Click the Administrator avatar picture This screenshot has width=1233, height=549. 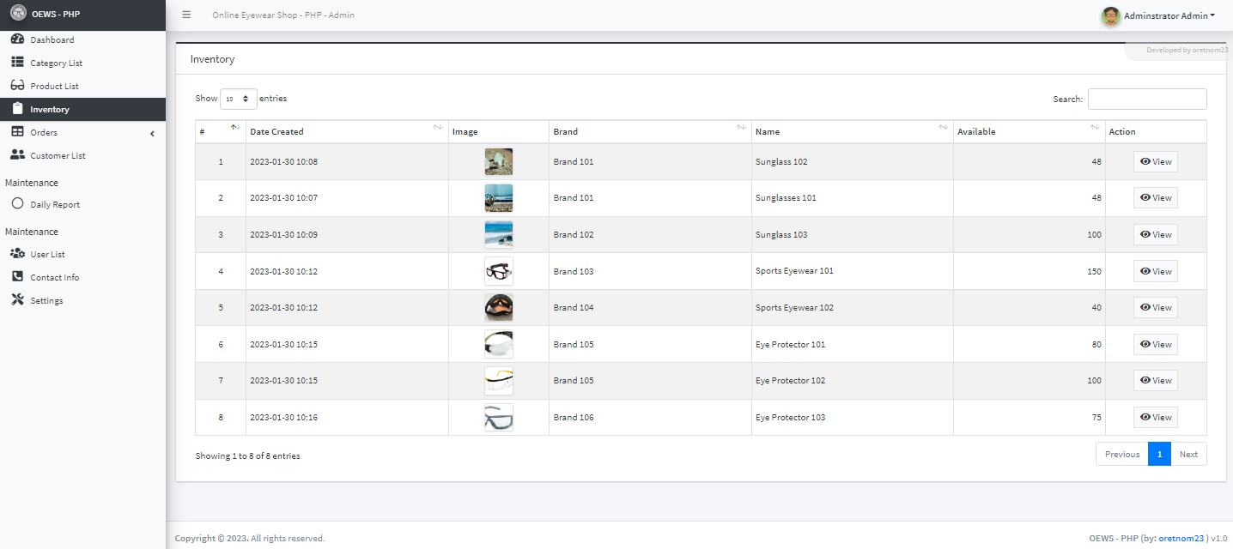(x=1111, y=15)
